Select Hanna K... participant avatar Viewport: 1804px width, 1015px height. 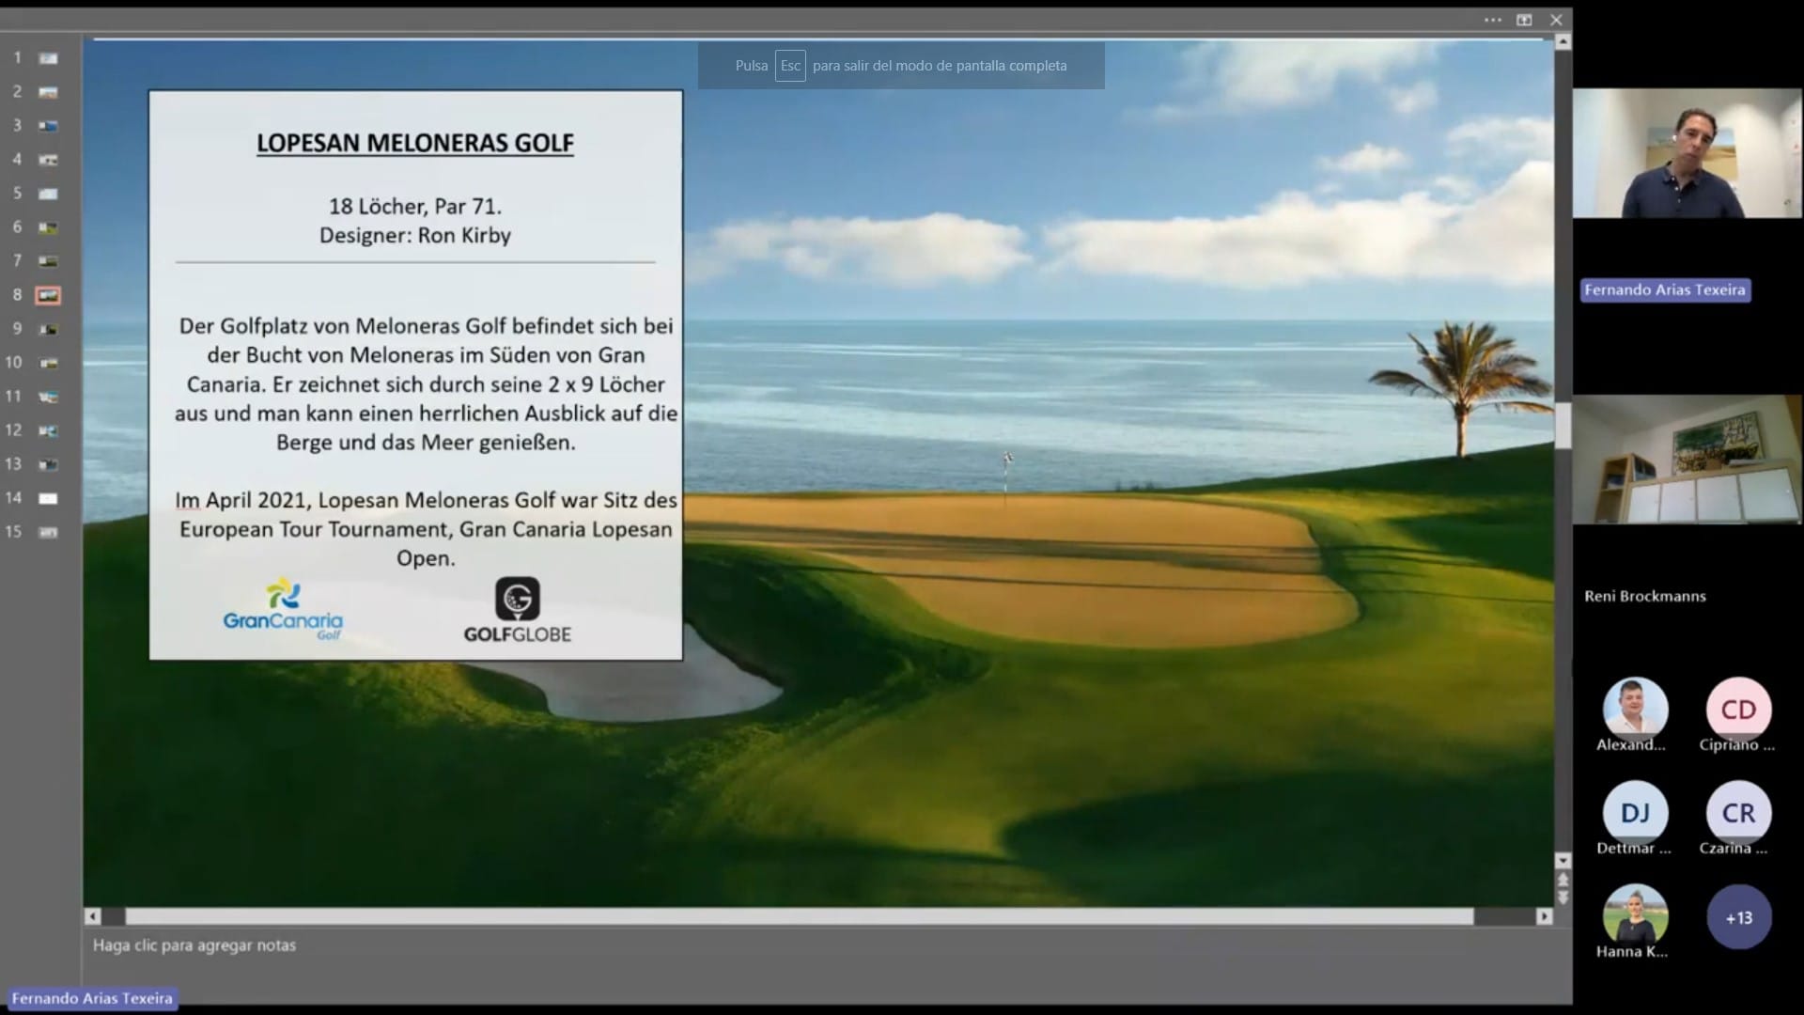(x=1635, y=915)
